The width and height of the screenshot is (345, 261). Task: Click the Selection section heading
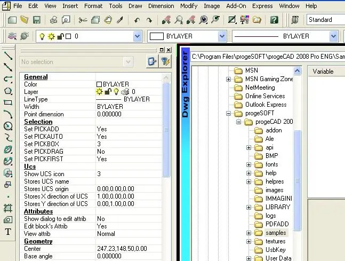38,122
